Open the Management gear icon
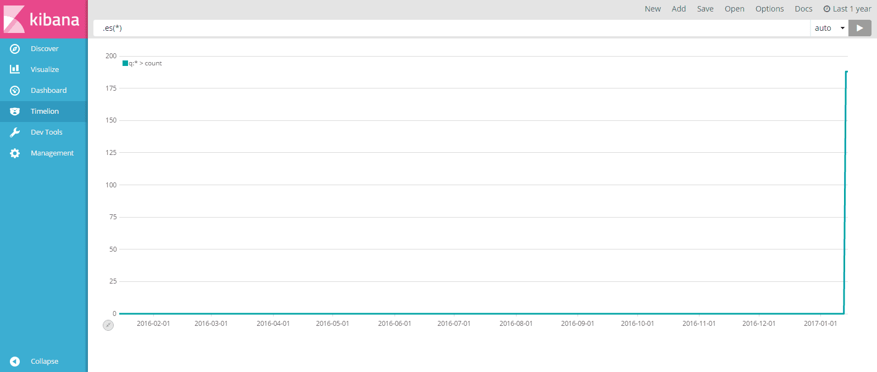This screenshot has width=877, height=372. (15, 153)
